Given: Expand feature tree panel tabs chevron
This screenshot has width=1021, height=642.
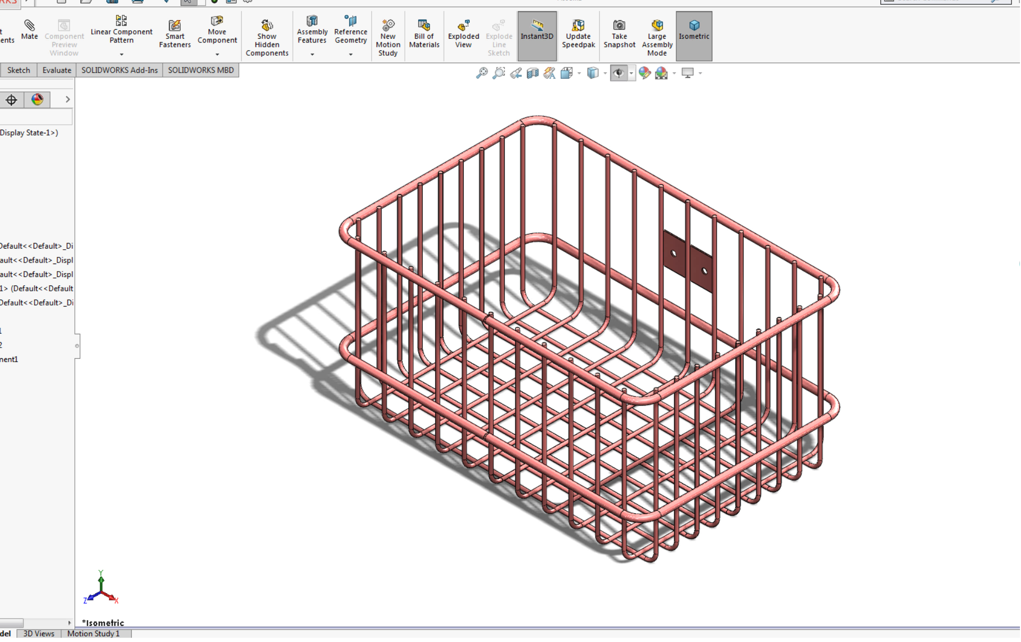Looking at the screenshot, I should pyautogui.click(x=67, y=99).
